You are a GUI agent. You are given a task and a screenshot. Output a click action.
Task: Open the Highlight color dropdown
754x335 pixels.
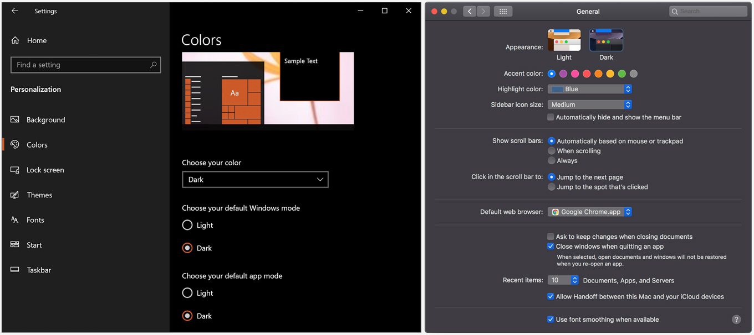coord(589,88)
